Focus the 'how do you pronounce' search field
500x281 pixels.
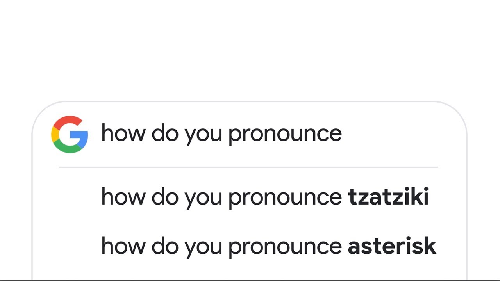[x=221, y=133]
